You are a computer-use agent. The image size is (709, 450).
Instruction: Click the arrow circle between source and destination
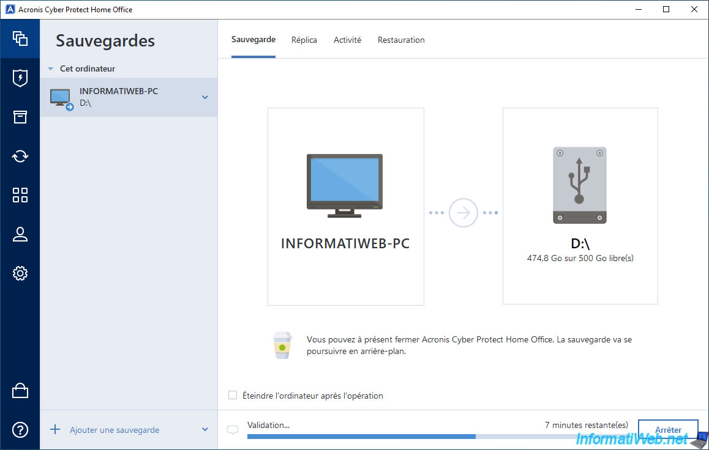tap(463, 213)
